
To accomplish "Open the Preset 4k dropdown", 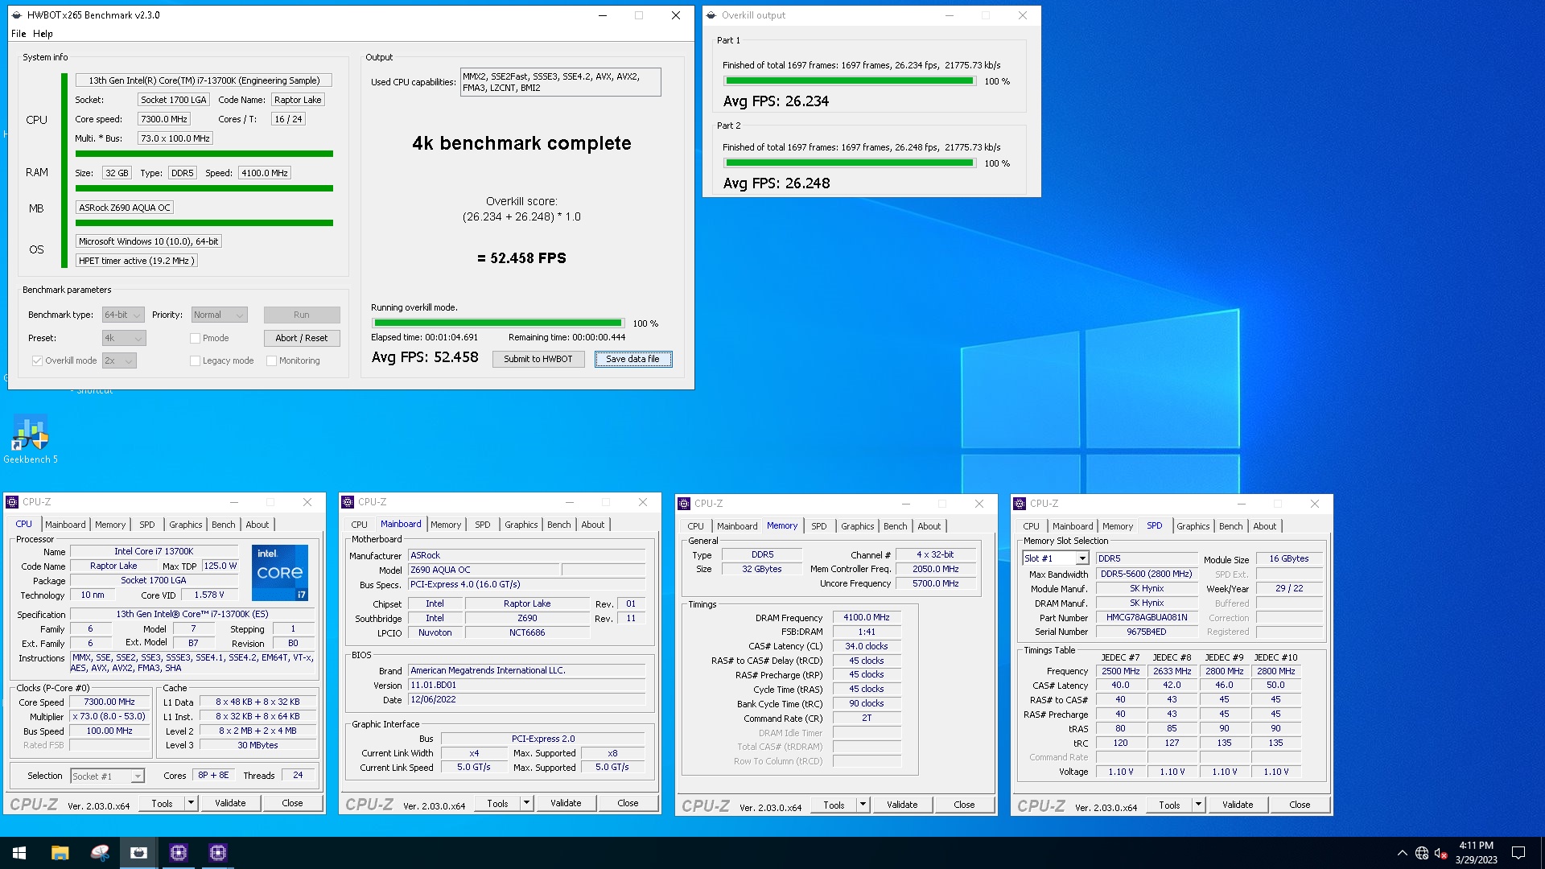I will [124, 338].
